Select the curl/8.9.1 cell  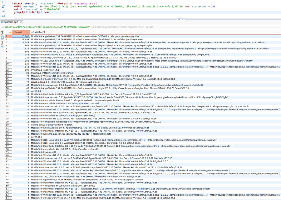tap(155, 91)
